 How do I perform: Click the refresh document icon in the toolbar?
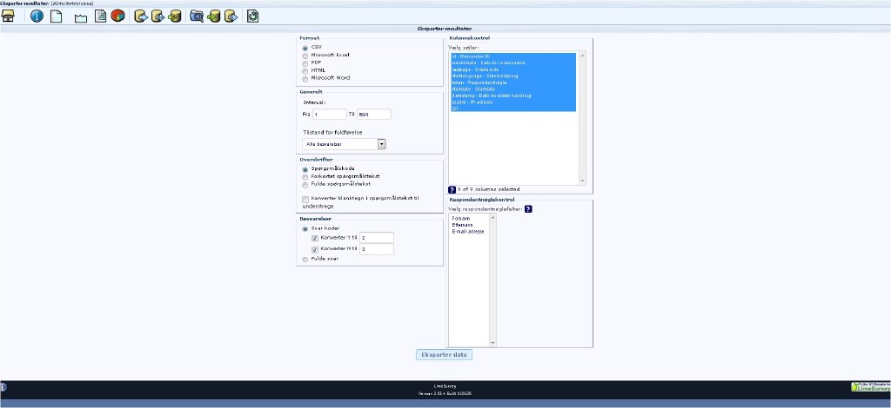coord(252,16)
